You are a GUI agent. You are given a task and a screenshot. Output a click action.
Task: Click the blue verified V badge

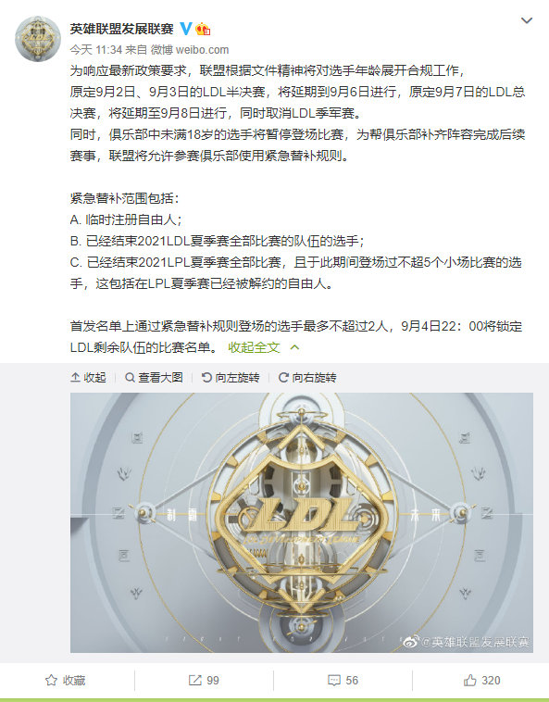point(186,29)
